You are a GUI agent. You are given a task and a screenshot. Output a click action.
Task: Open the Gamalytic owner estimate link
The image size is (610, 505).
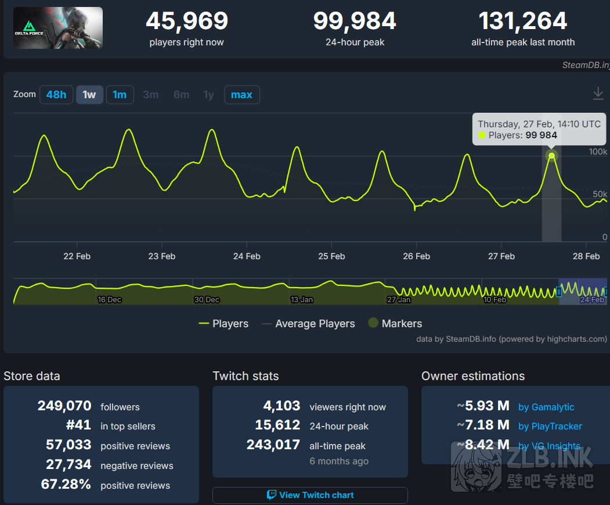[x=546, y=407]
